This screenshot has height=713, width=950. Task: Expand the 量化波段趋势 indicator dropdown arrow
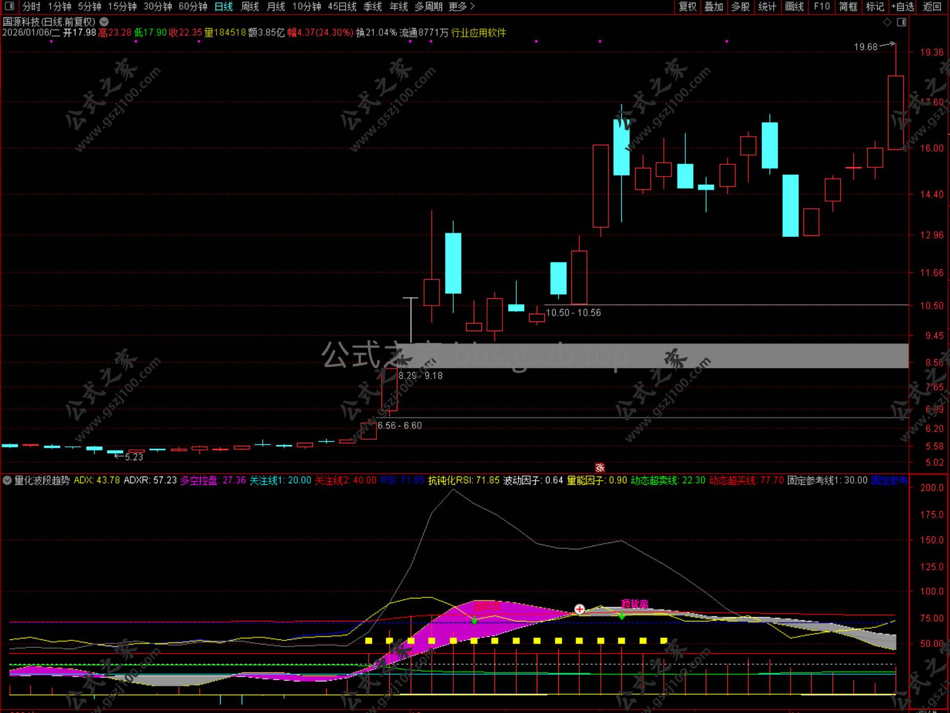7,480
